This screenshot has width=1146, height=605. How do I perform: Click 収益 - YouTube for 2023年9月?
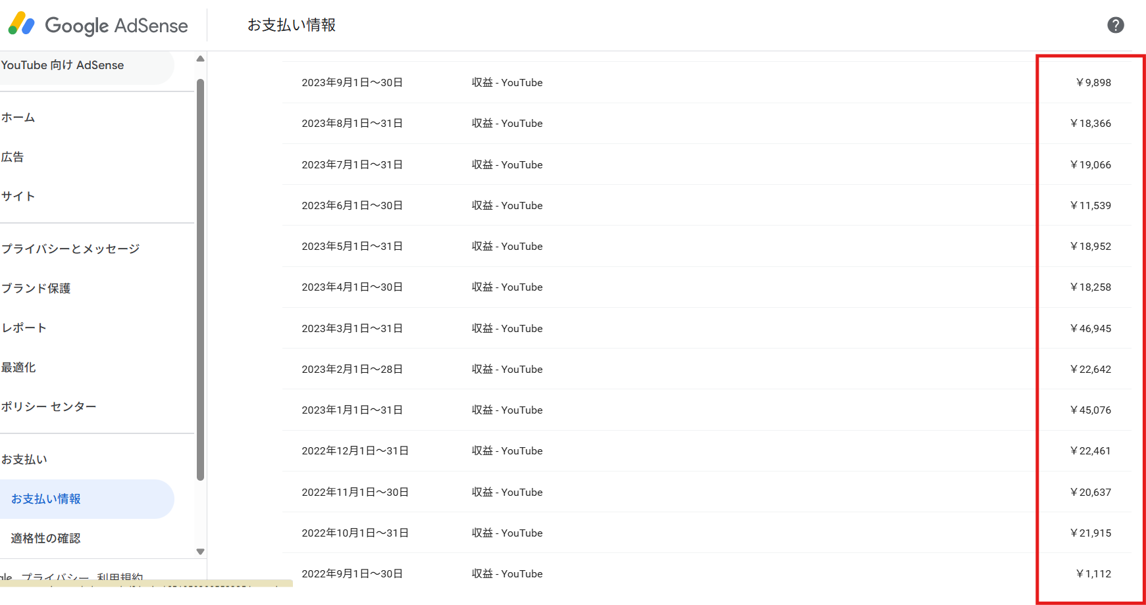[507, 83]
